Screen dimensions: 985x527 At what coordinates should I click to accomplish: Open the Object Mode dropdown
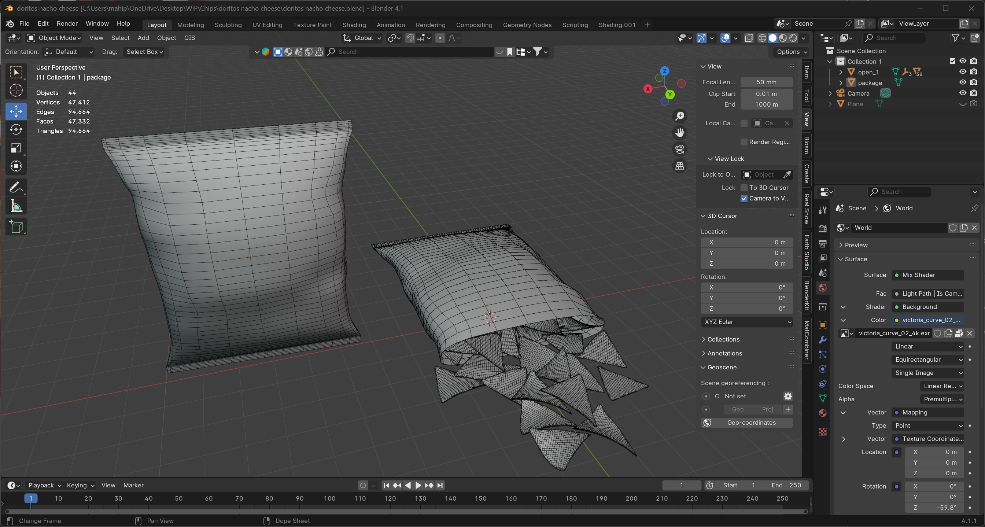click(x=54, y=38)
